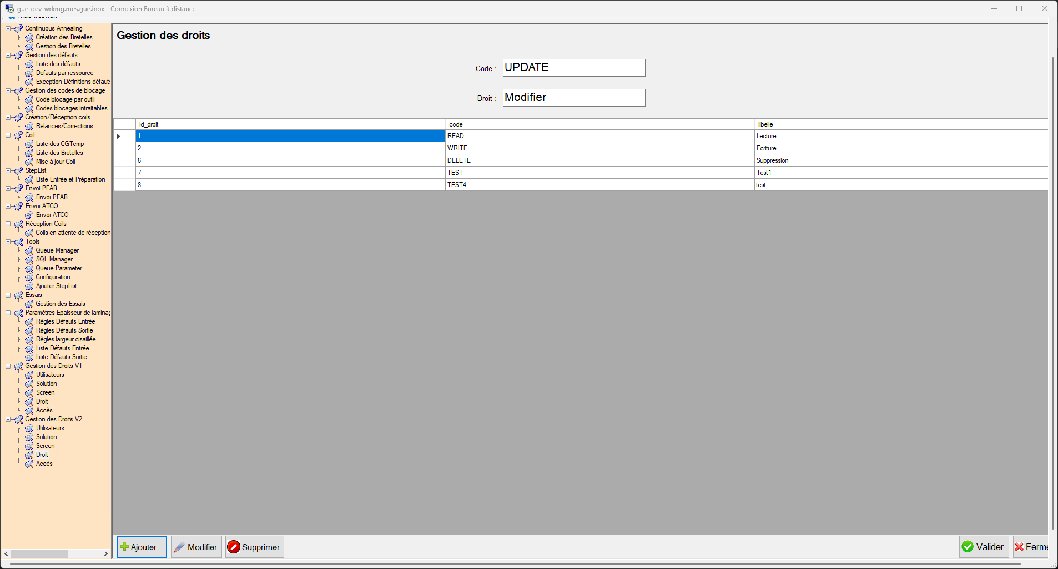This screenshot has height=569, width=1058.
Task: Click the icon next to Gestion des Essais
Action: tap(29, 304)
